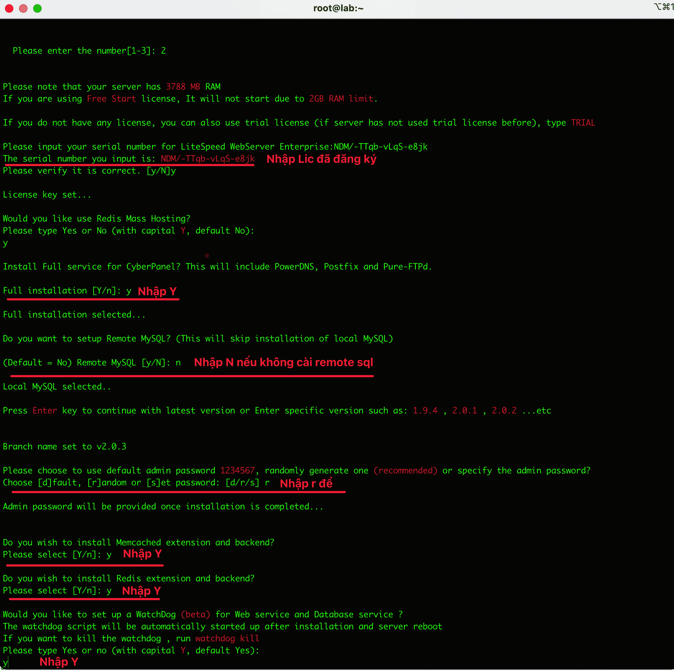This screenshot has width=674, height=671.
Task: Click the red 'Free Start' license text
Action: [x=112, y=99]
